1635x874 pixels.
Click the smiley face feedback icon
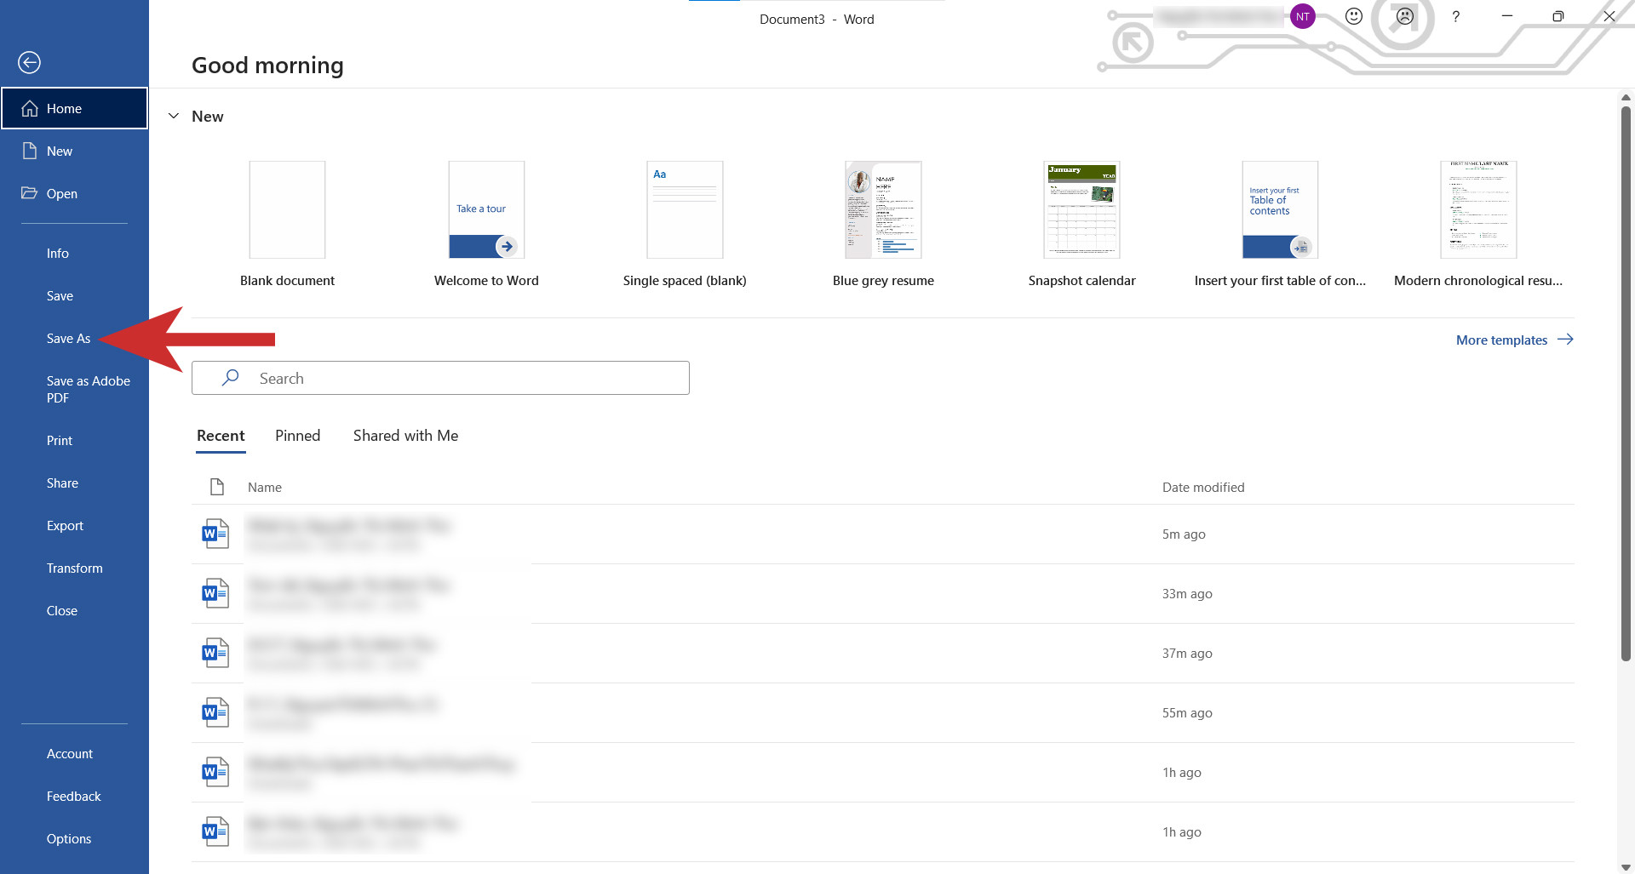[x=1354, y=16]
